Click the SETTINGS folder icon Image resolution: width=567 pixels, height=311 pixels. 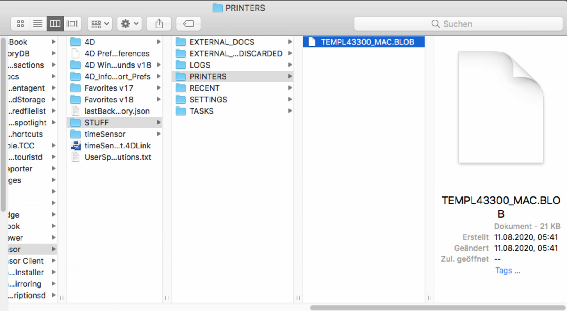click(181, 100)
